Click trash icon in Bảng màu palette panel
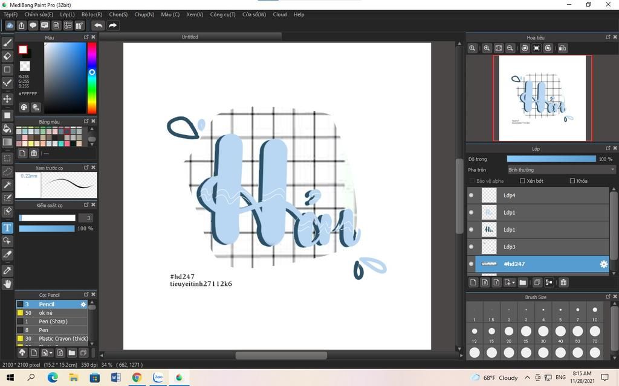 coord(34,153)
